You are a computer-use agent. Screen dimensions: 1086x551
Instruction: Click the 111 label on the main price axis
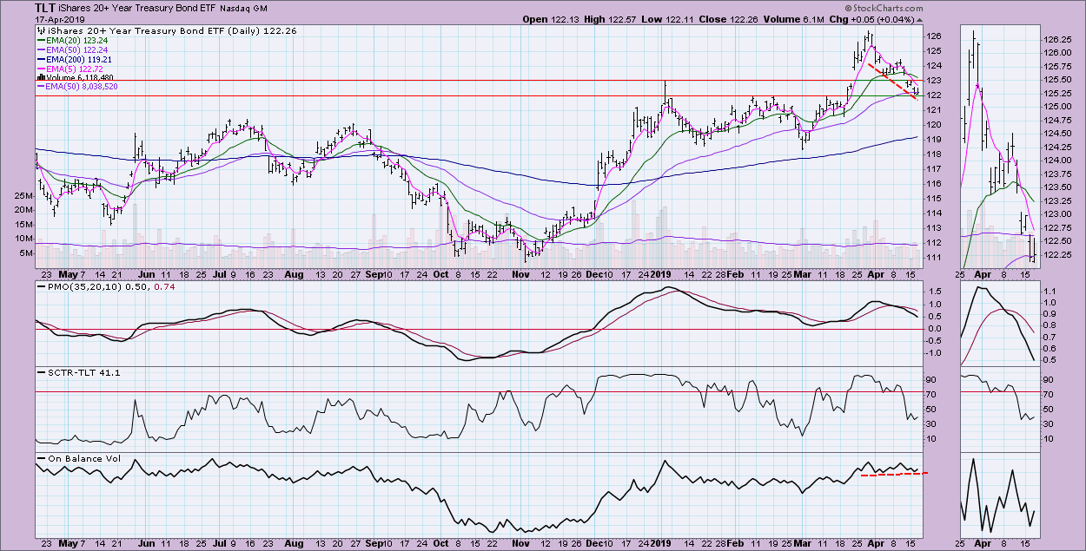click(x=934, y=258)
